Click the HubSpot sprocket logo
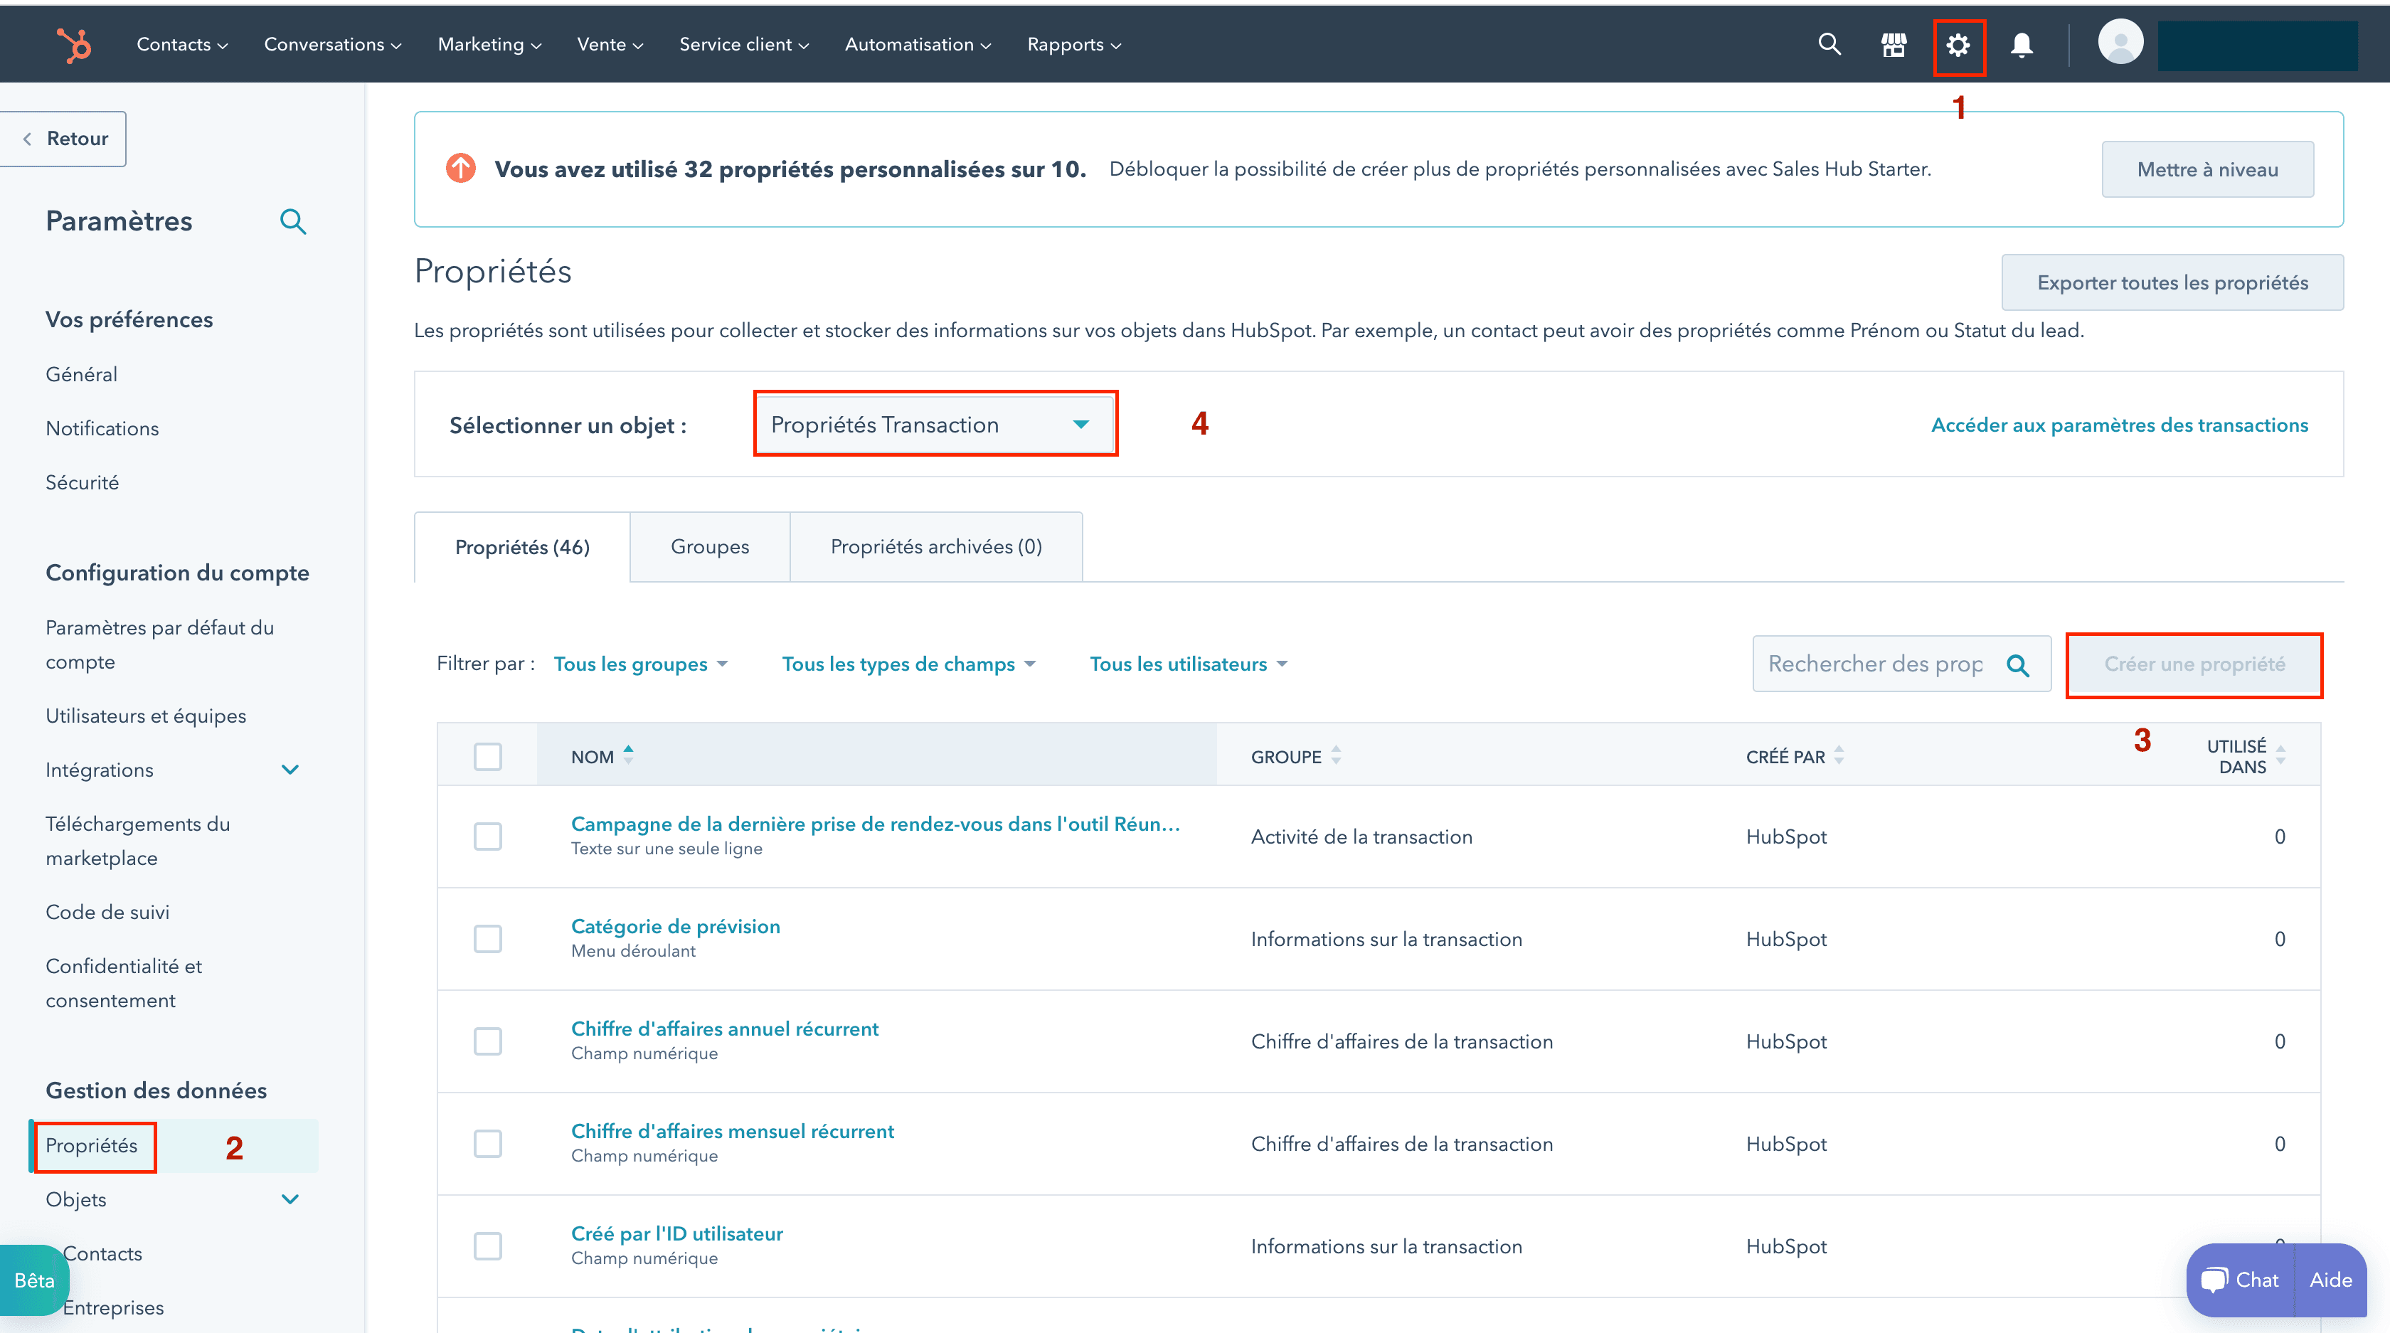Screen dimensions: 2390x1333 click(x=74, y=45)
